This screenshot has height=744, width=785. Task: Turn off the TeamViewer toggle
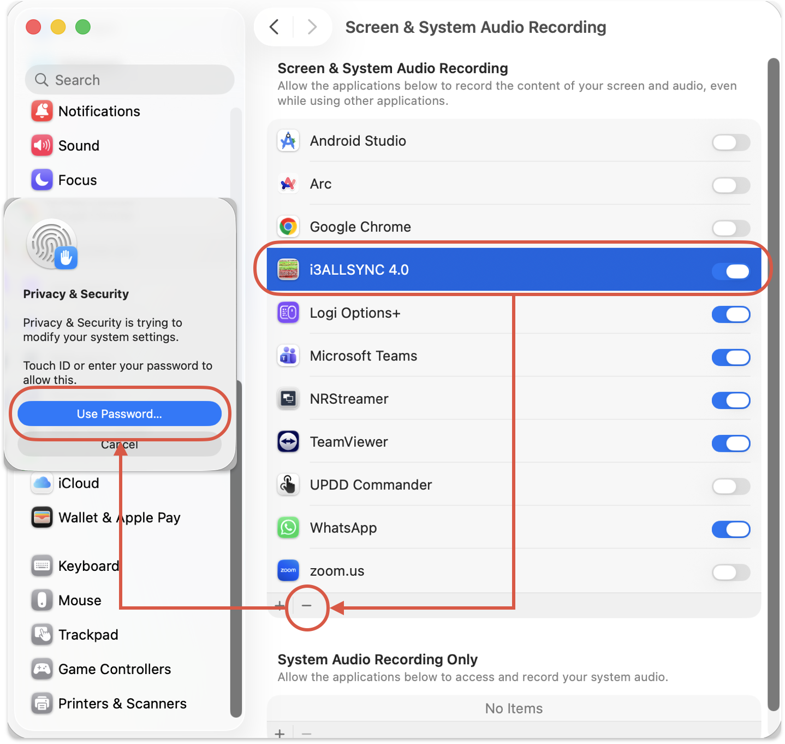tap(731, 444)
